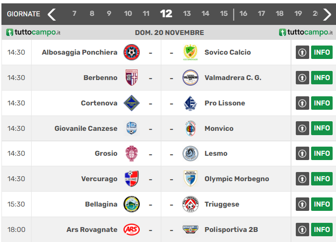Image resolution: width=336 pixels, height=242 pixels.
Task: Click upload arrow icon for Grosio match
Action: 302,153
